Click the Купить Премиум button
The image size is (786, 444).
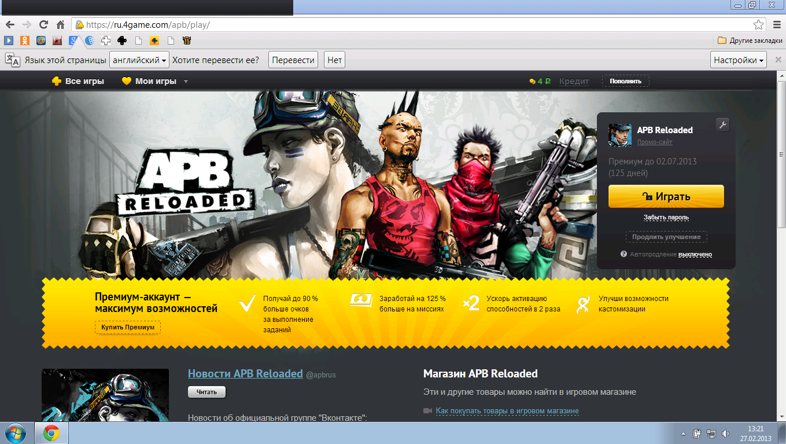[x=128, y=327]
